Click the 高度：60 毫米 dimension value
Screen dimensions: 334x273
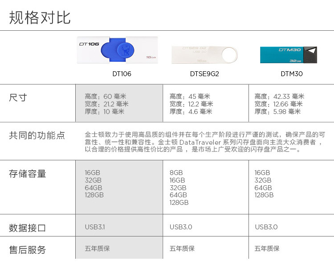tap(106, 96)
